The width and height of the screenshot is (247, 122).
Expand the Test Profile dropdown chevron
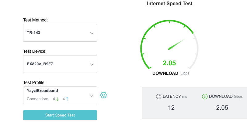point(92,96)
